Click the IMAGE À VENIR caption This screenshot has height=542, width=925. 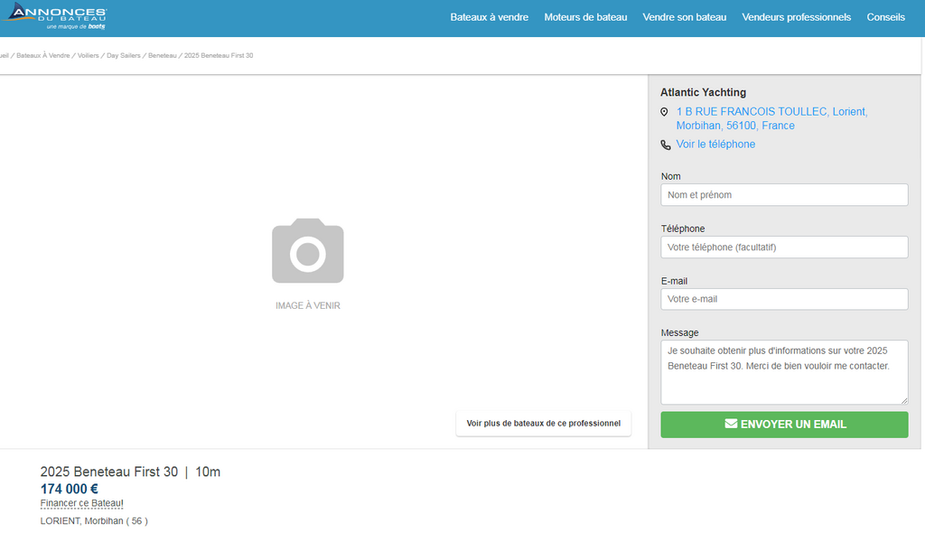(x=308, y=306)
